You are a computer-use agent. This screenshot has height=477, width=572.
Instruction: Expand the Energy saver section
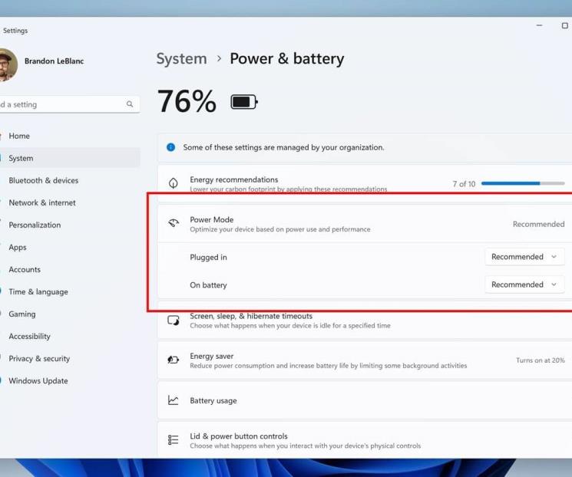(x=365, y=360)
